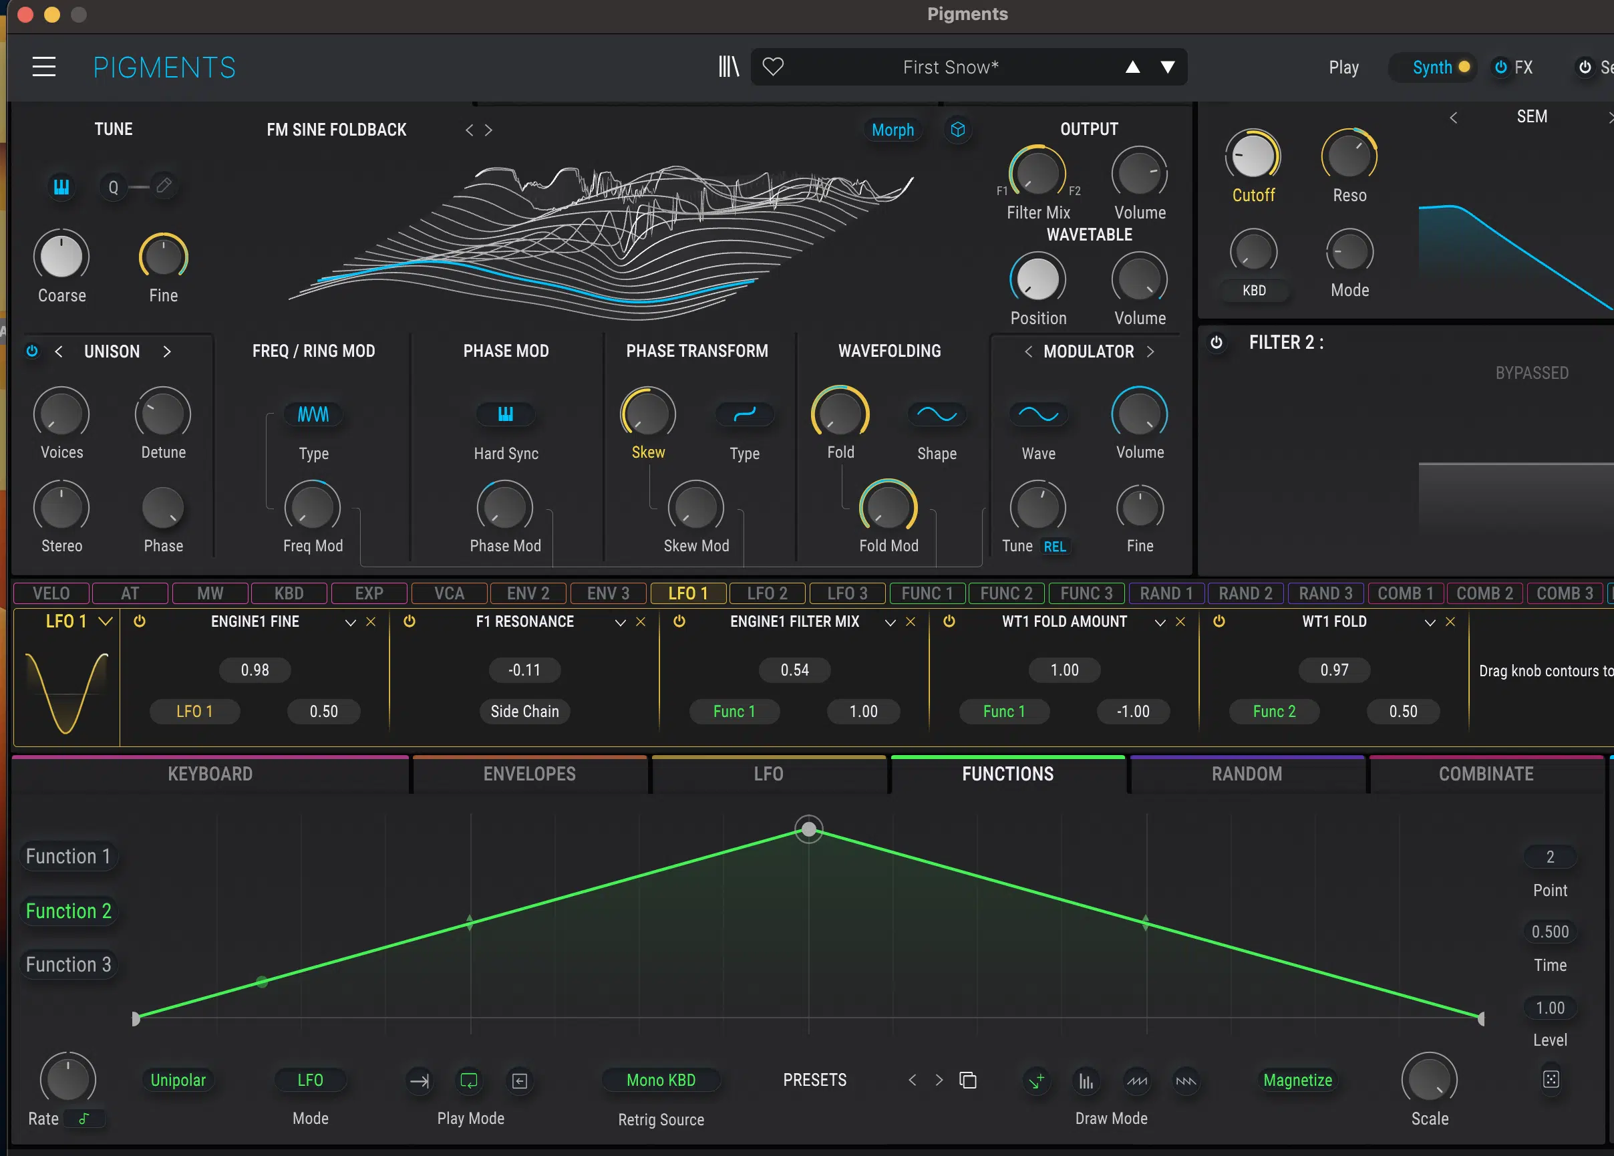Go to next wavetable with right chevron

click(x=488, y=130)
